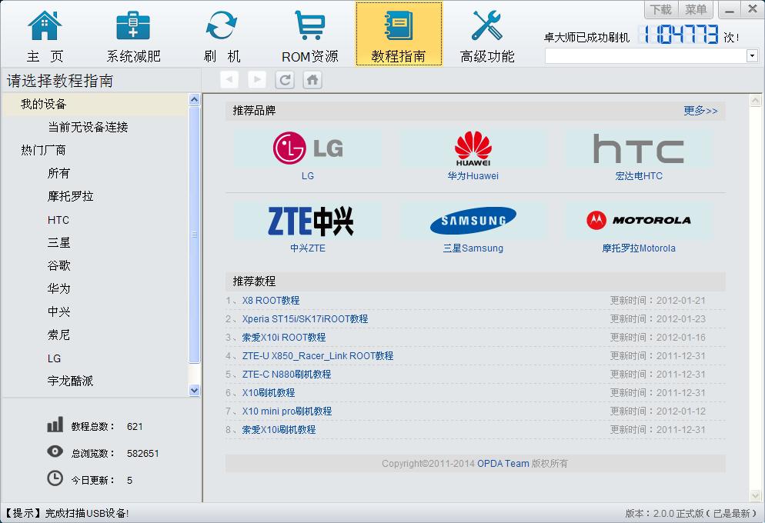This screenshot has height=523, width=765.
Task: Open the 宏达电HTC text link
Action: [x=639, y=176]
